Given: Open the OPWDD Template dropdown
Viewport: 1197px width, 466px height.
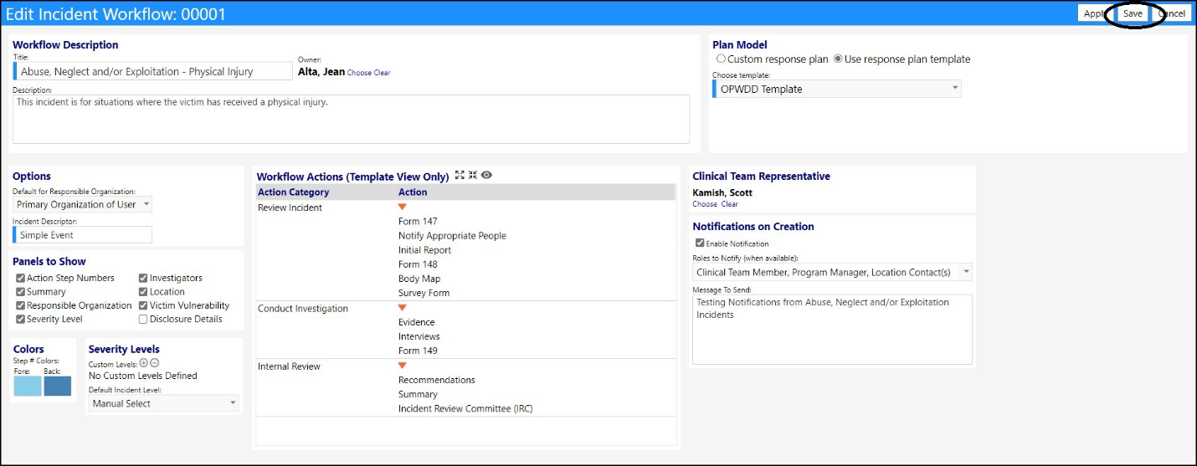Looking at the screenshot, I should click(x=837, y=89).
